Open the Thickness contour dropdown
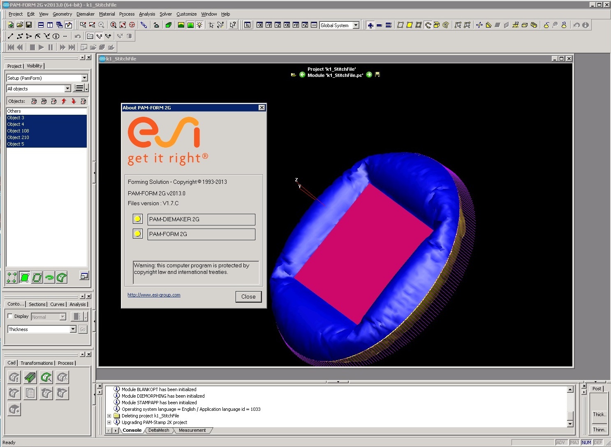This screenshot has height=447, width=611. click(x=73, y=329)
